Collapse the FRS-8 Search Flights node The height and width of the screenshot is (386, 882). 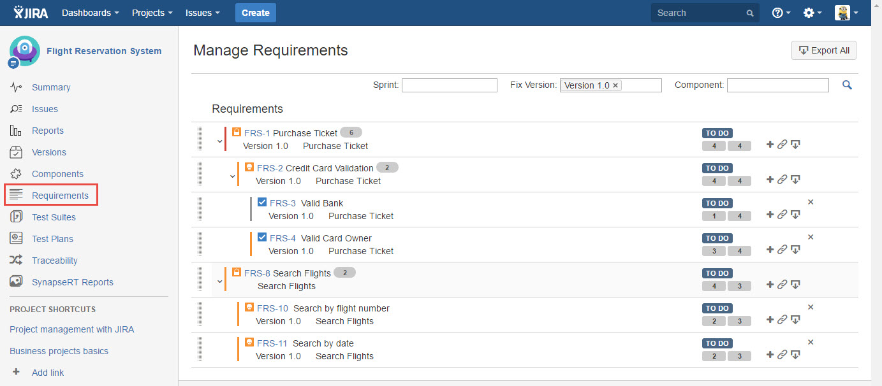pos(220,282)
